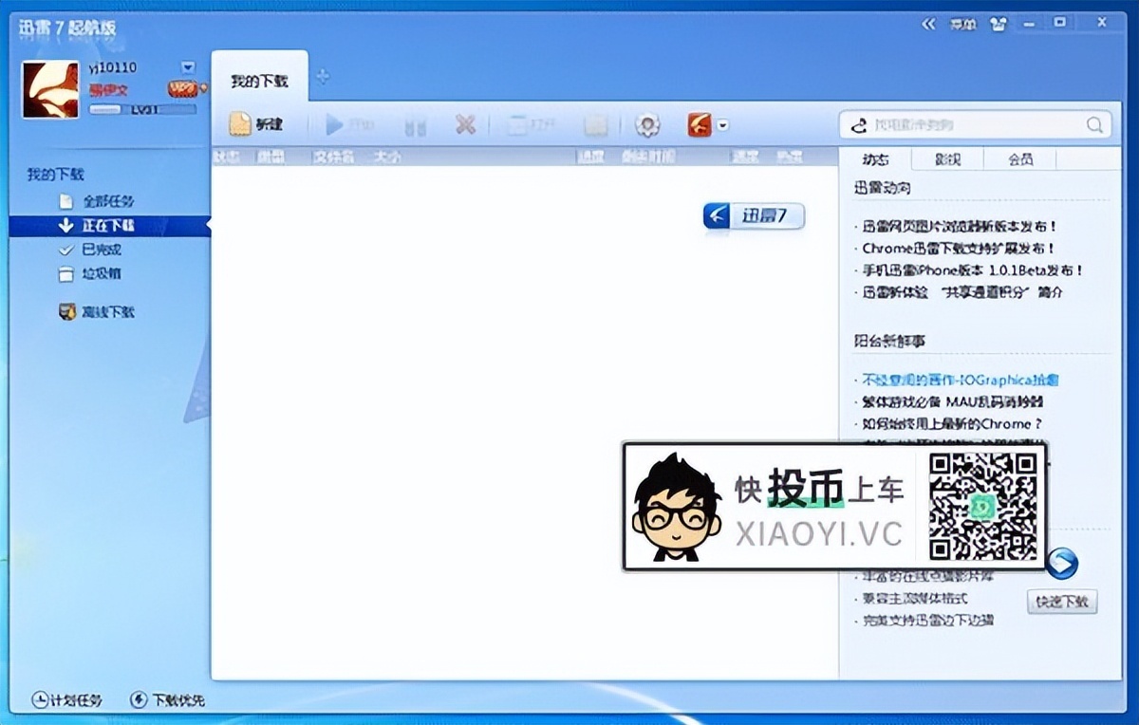Viewport: 1139px width, 725px height.
Task: Click the 新建 new task button
Action: click(256, 124)
